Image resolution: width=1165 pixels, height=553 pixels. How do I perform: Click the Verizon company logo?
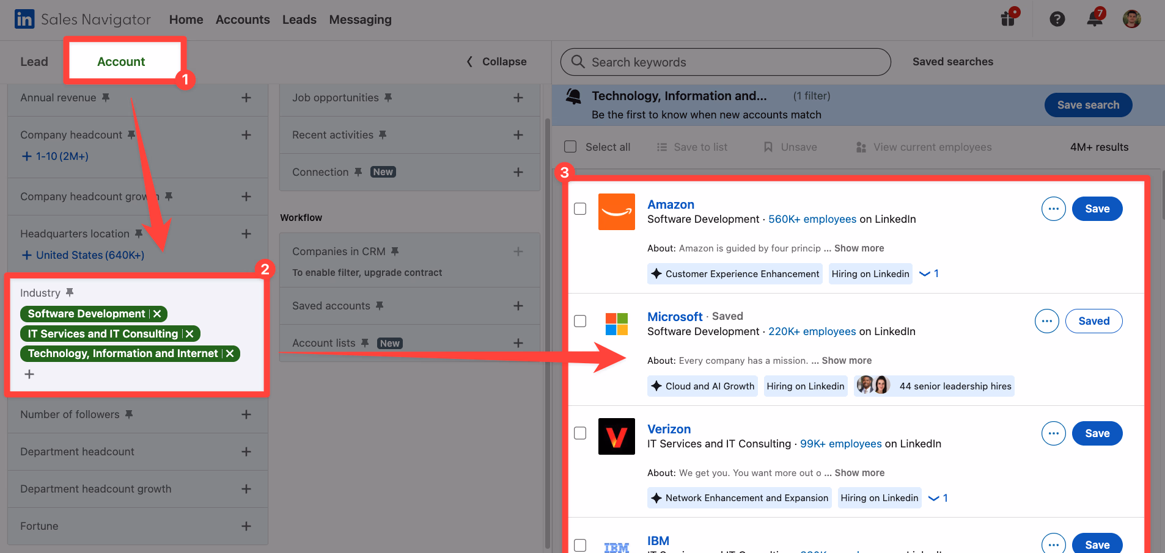pyautogui.click(x=617, y=436)
